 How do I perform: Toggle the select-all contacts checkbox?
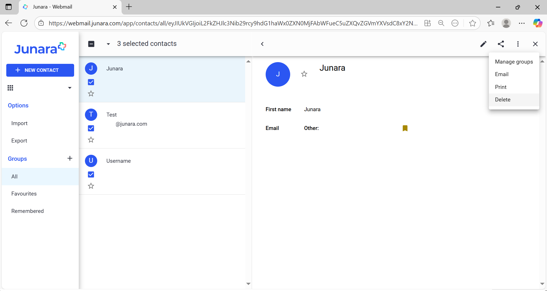click(91, 44)
